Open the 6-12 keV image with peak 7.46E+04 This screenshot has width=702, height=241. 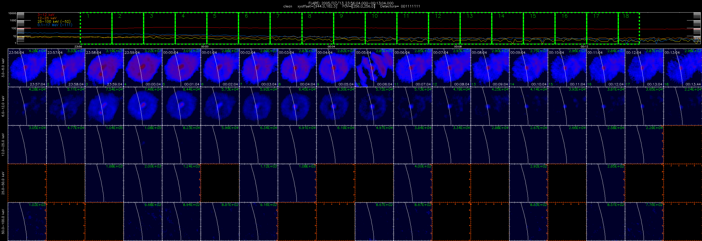(x=143, y=106)
